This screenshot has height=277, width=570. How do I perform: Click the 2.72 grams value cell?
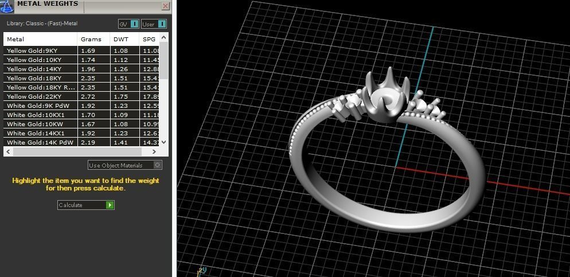(x=93, y=96)
